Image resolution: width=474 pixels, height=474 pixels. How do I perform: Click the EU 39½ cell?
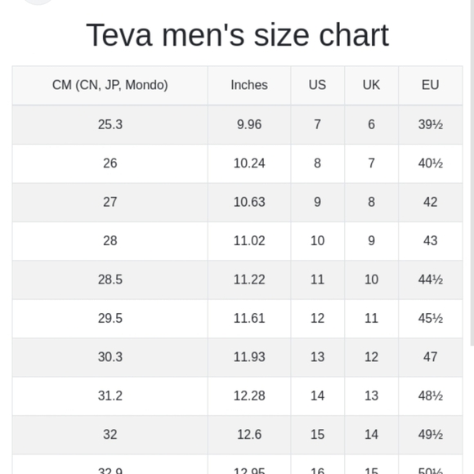click(430, 124)
